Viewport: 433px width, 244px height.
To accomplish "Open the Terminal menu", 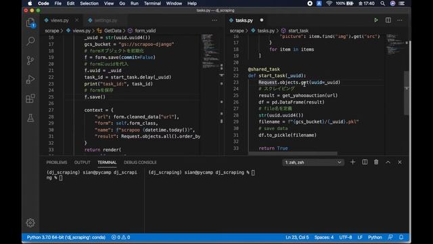I will [x=152, y=3].
